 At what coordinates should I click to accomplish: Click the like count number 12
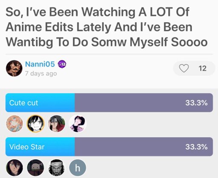(x=203, y=69)
